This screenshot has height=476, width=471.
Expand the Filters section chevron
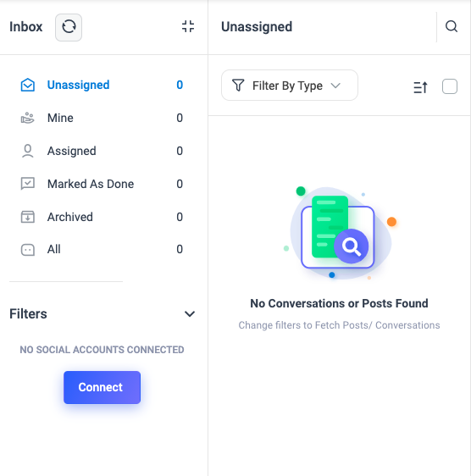pyautogui.click(x=190, y=314)
